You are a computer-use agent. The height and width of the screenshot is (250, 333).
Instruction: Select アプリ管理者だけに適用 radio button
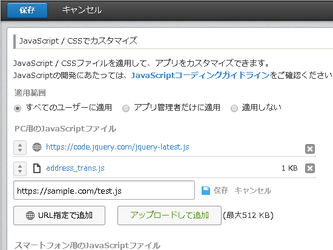pyautogui.click(x=126, y=108)
